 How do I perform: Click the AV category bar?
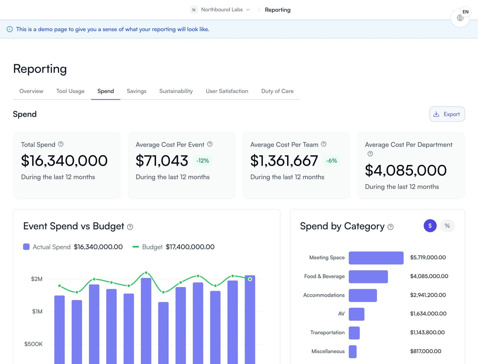pyautogui.click(x=356, y=314)
